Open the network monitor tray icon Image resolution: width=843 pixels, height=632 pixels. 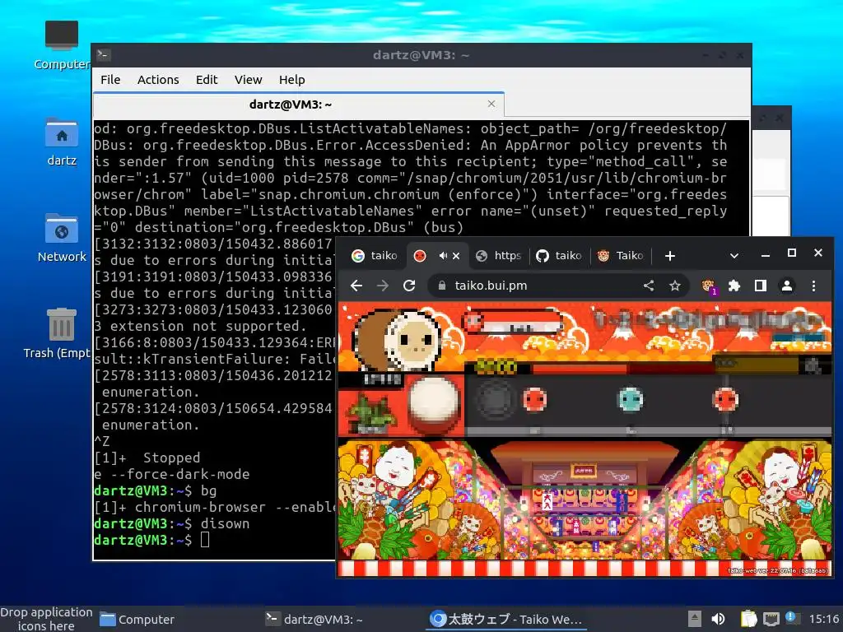(771, 619)
